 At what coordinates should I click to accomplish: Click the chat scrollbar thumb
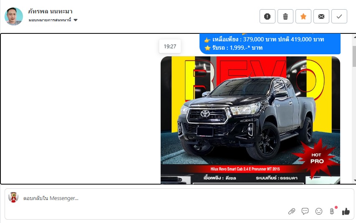(354, 56)
